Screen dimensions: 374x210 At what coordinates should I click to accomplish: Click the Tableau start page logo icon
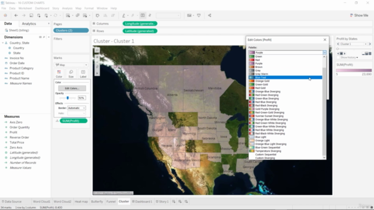coord(5,15)
